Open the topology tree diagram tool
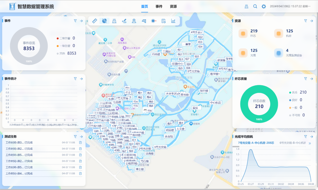 (144, 21)
